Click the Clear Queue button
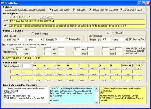The width and height of the screenshot is (151, 109). tap(47, 17)
